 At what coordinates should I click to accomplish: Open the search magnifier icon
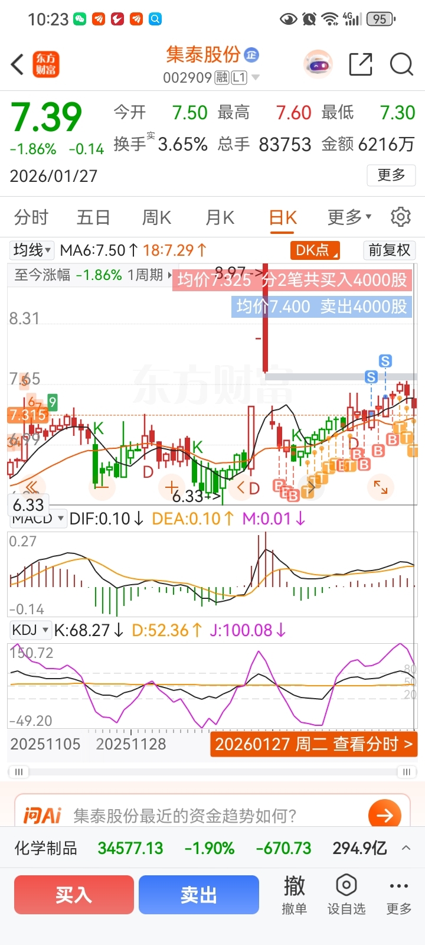point(401,64)
